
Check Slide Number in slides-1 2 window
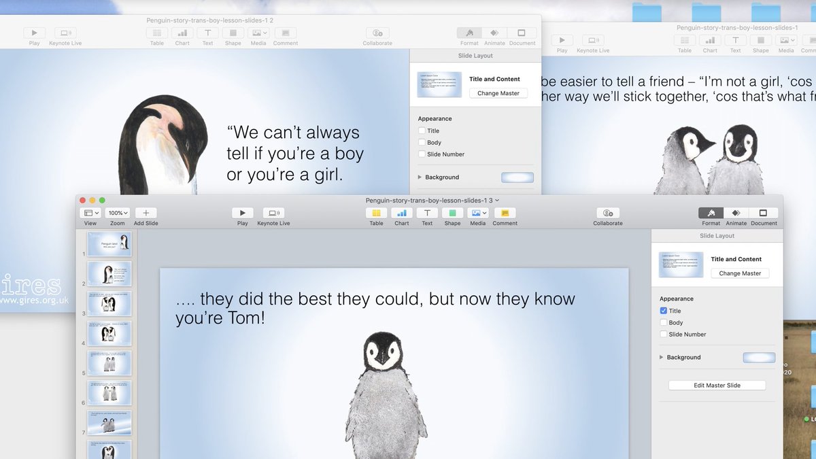pyautogui.click(x=422, y=154)
